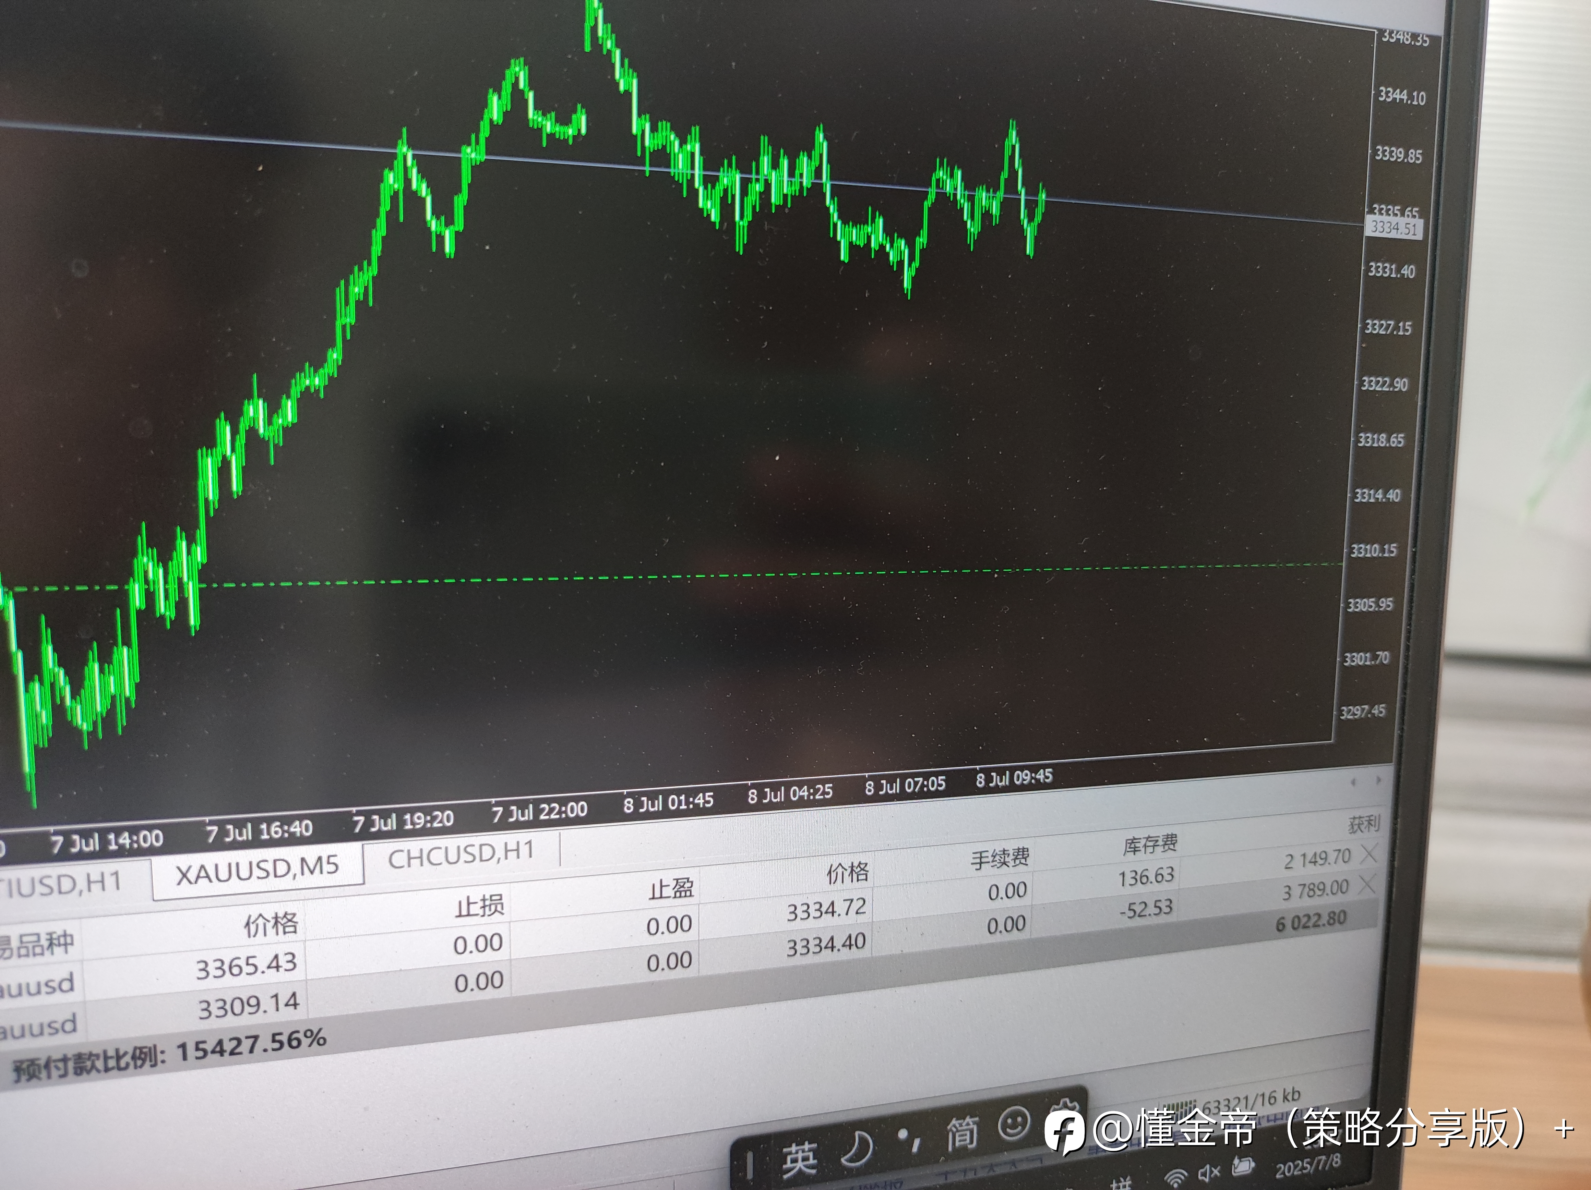Click the 8 Jul 09:45 time axis label
Viewport: 1591px width, 1190px height.
1014,778
